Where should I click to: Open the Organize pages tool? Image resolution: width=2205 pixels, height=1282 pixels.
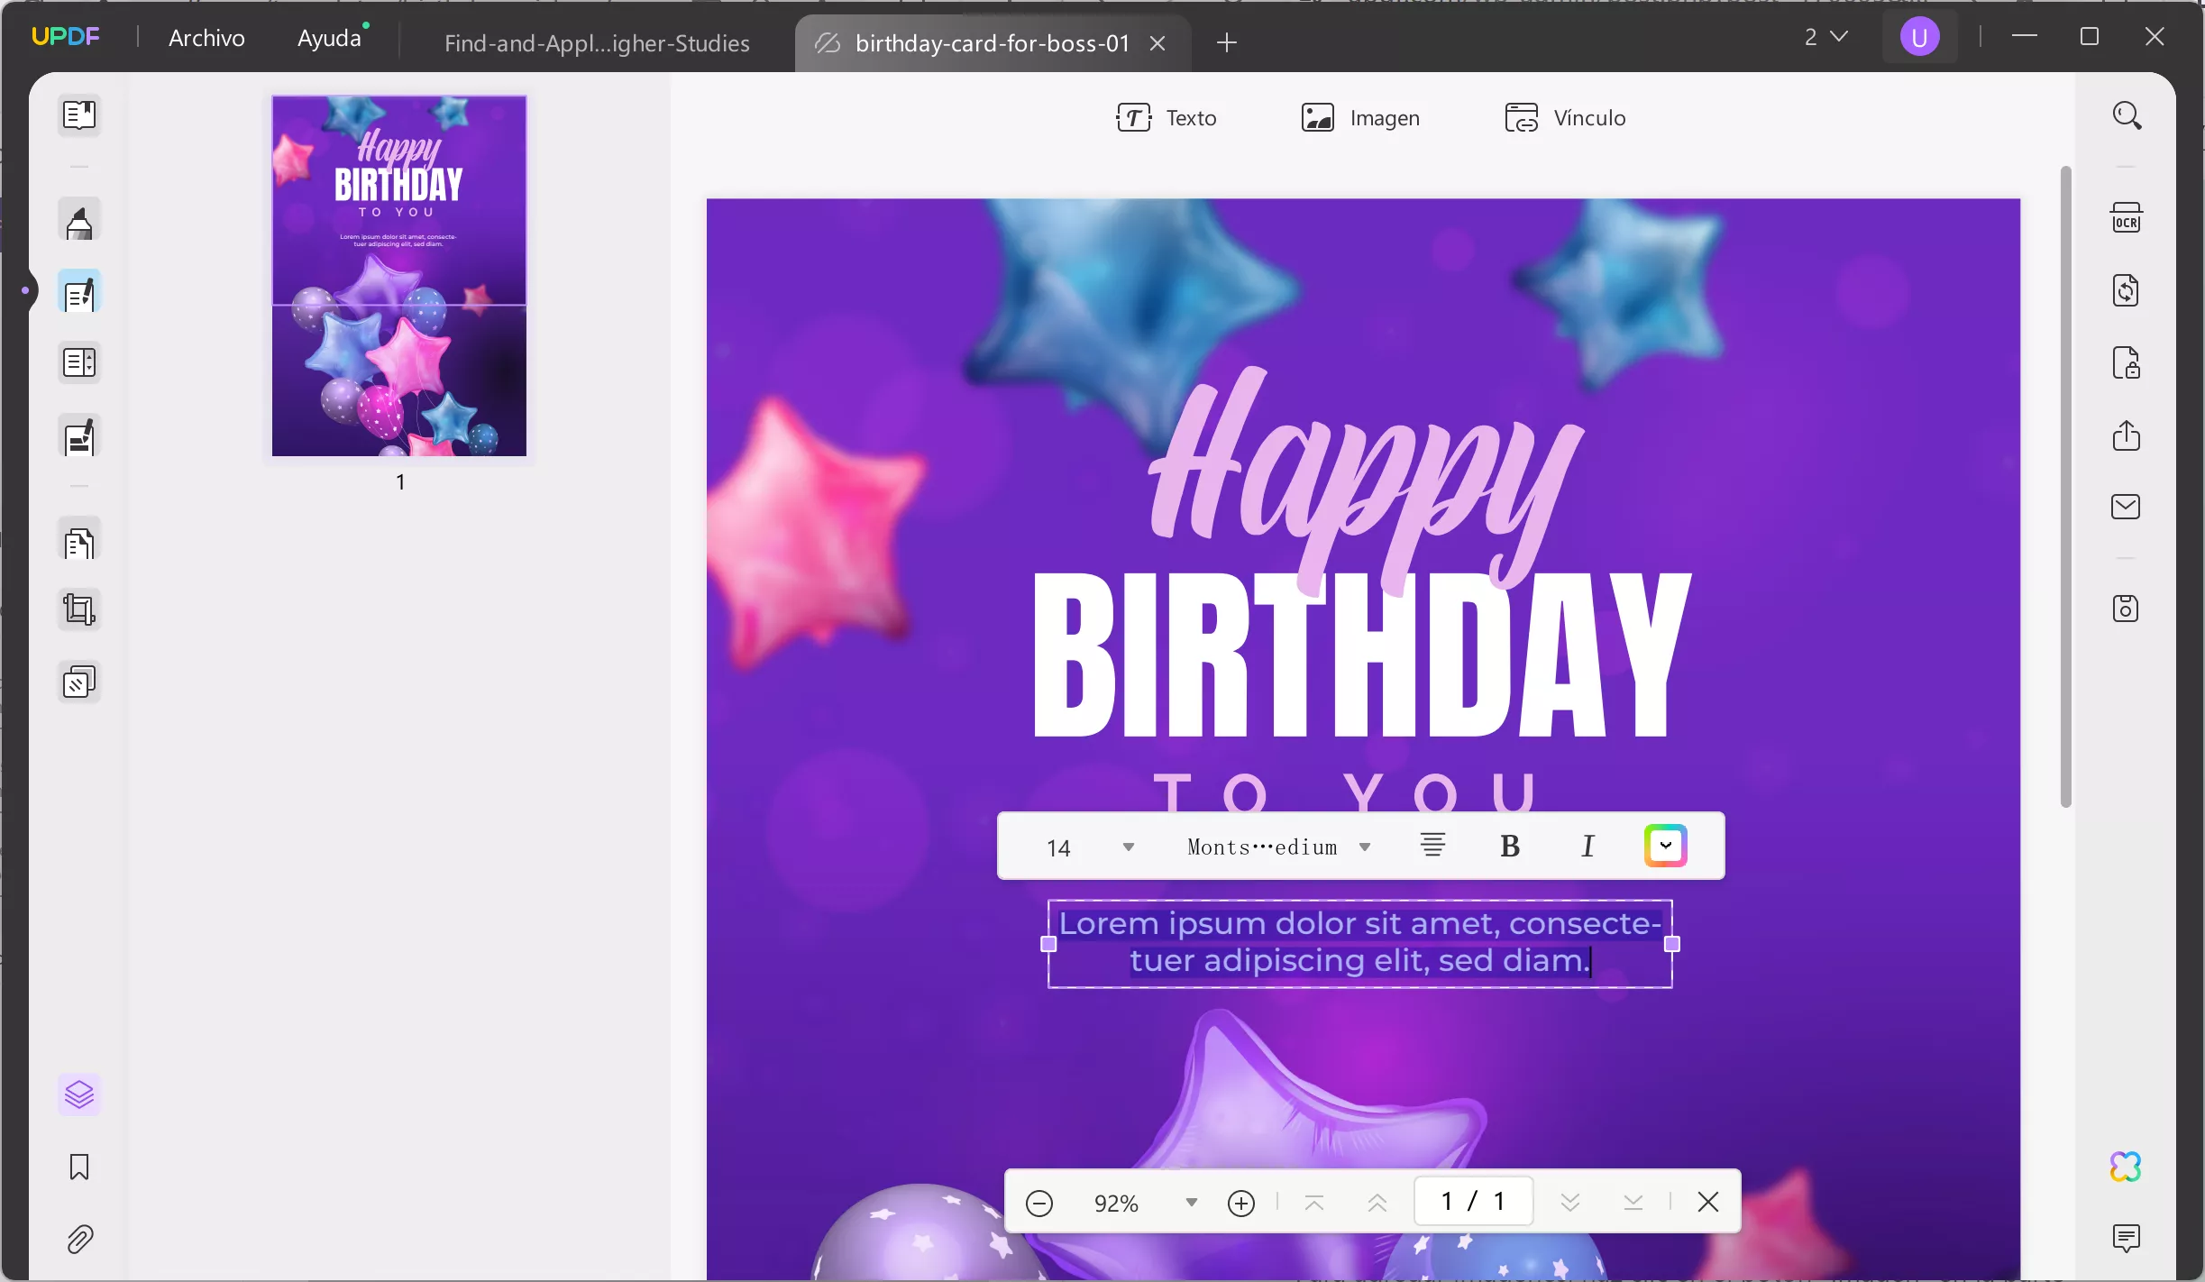pos(79,363)
